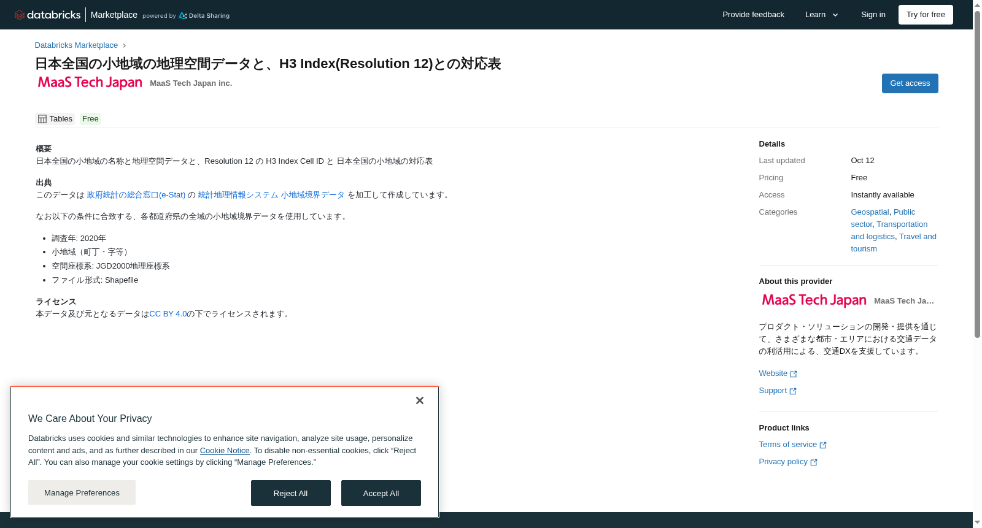Click truncated MaaS Tech Ja… provider name
982x528 pixels.
pos(904,301)
